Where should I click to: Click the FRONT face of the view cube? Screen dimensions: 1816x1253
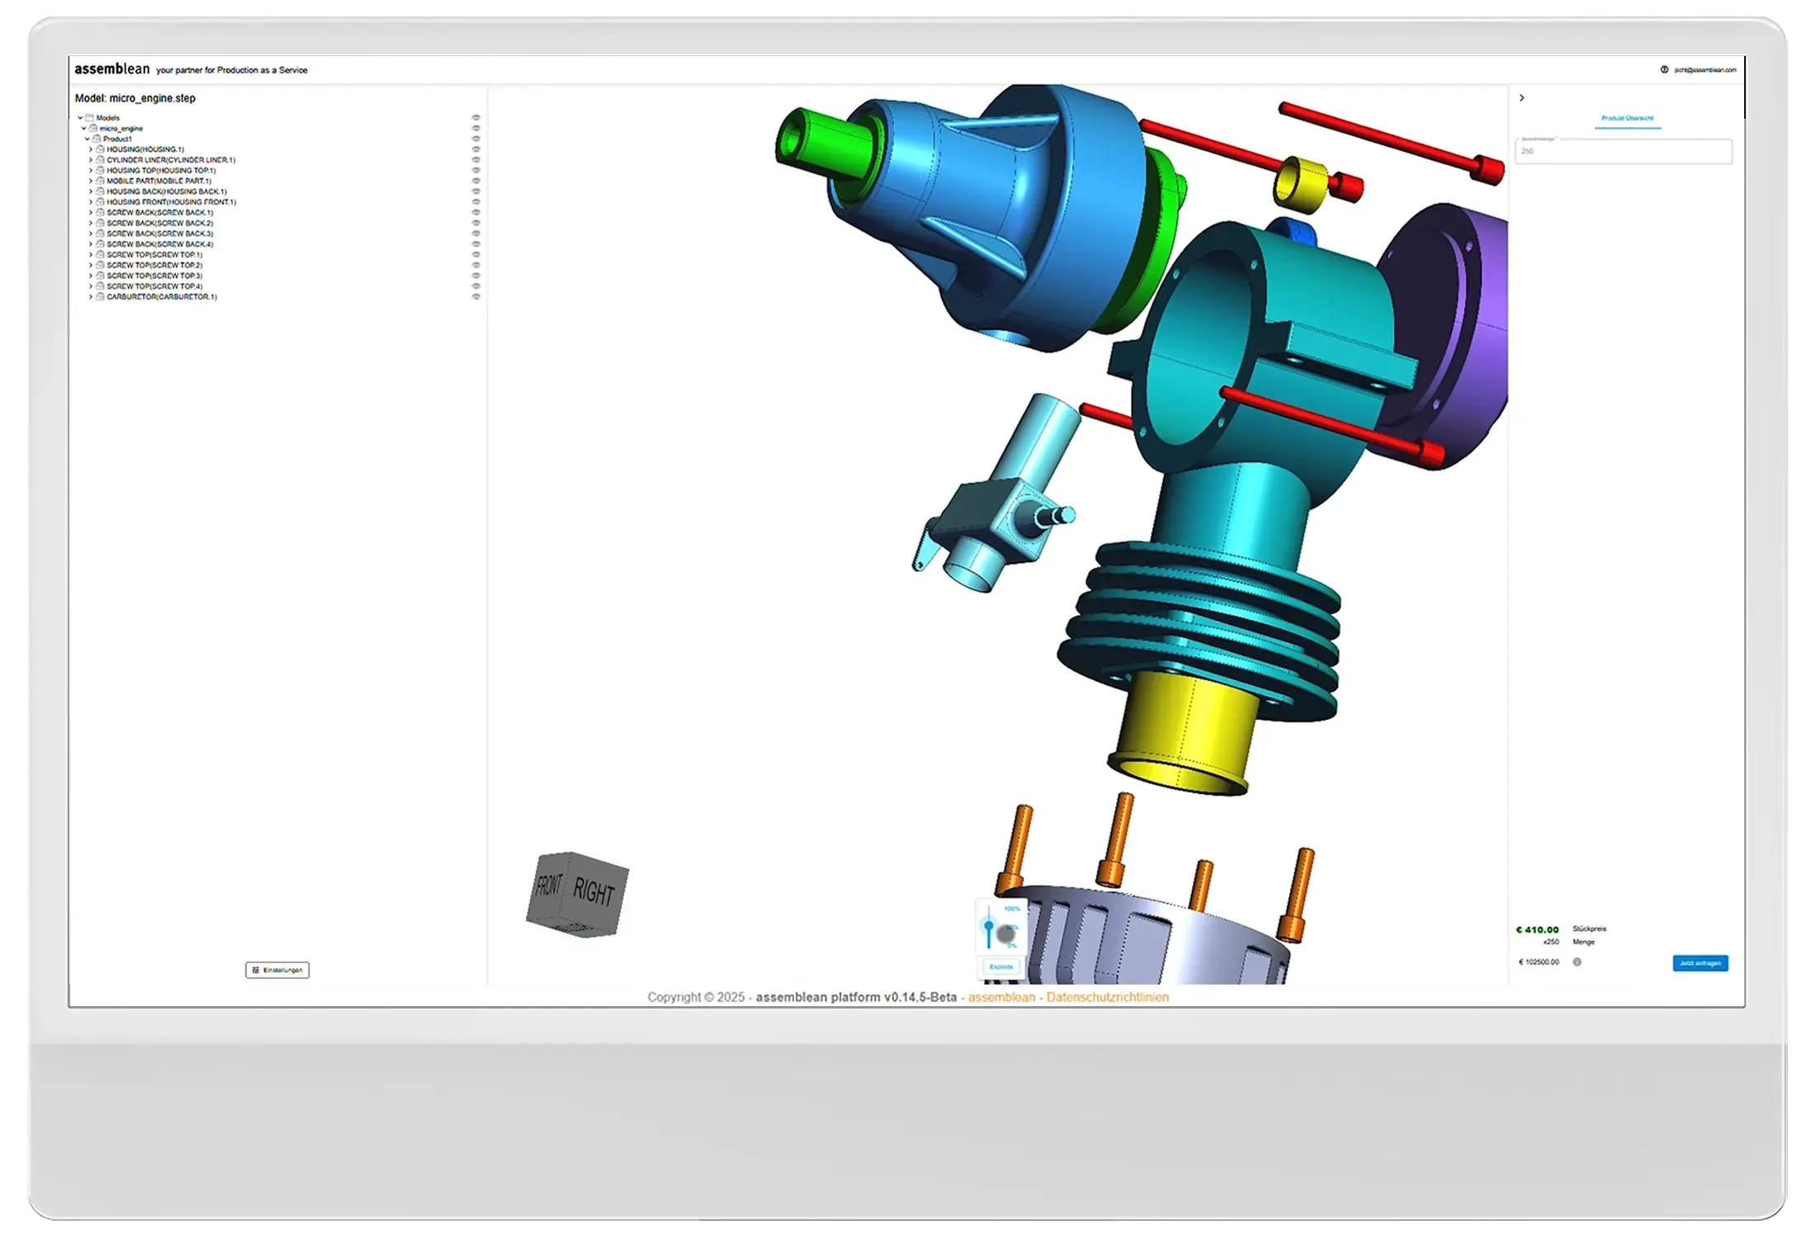(x=549, y=886)
